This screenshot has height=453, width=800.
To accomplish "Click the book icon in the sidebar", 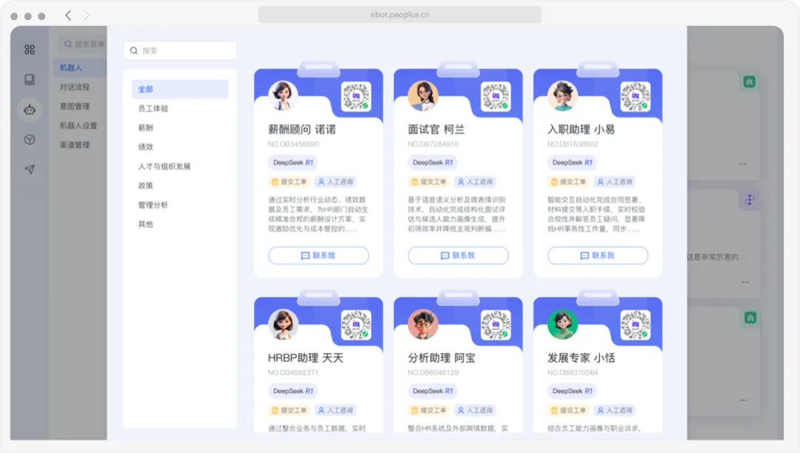I will [x=29, y=79].
